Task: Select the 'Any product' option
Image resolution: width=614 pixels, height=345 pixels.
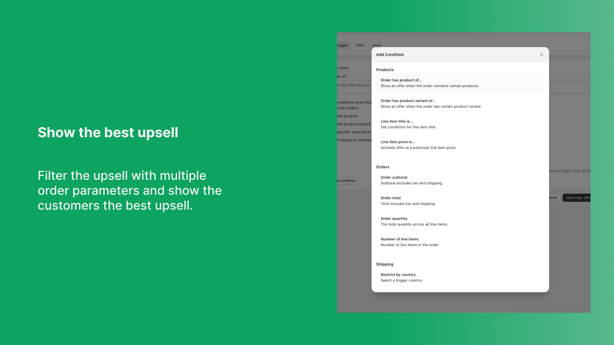Action: pos(348,116)
